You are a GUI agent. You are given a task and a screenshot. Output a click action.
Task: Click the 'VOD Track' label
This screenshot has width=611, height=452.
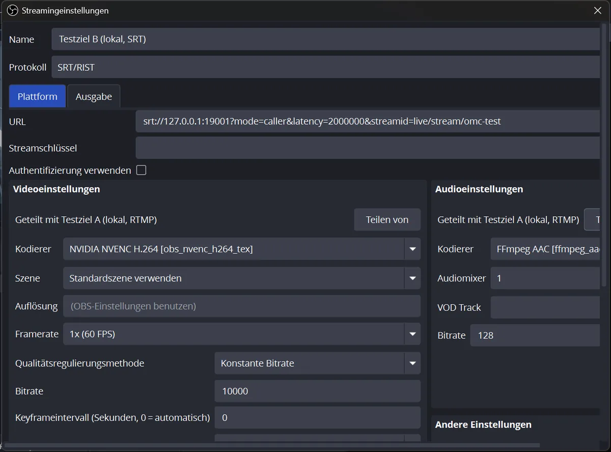pyautogui.click(x=459, y=307)
